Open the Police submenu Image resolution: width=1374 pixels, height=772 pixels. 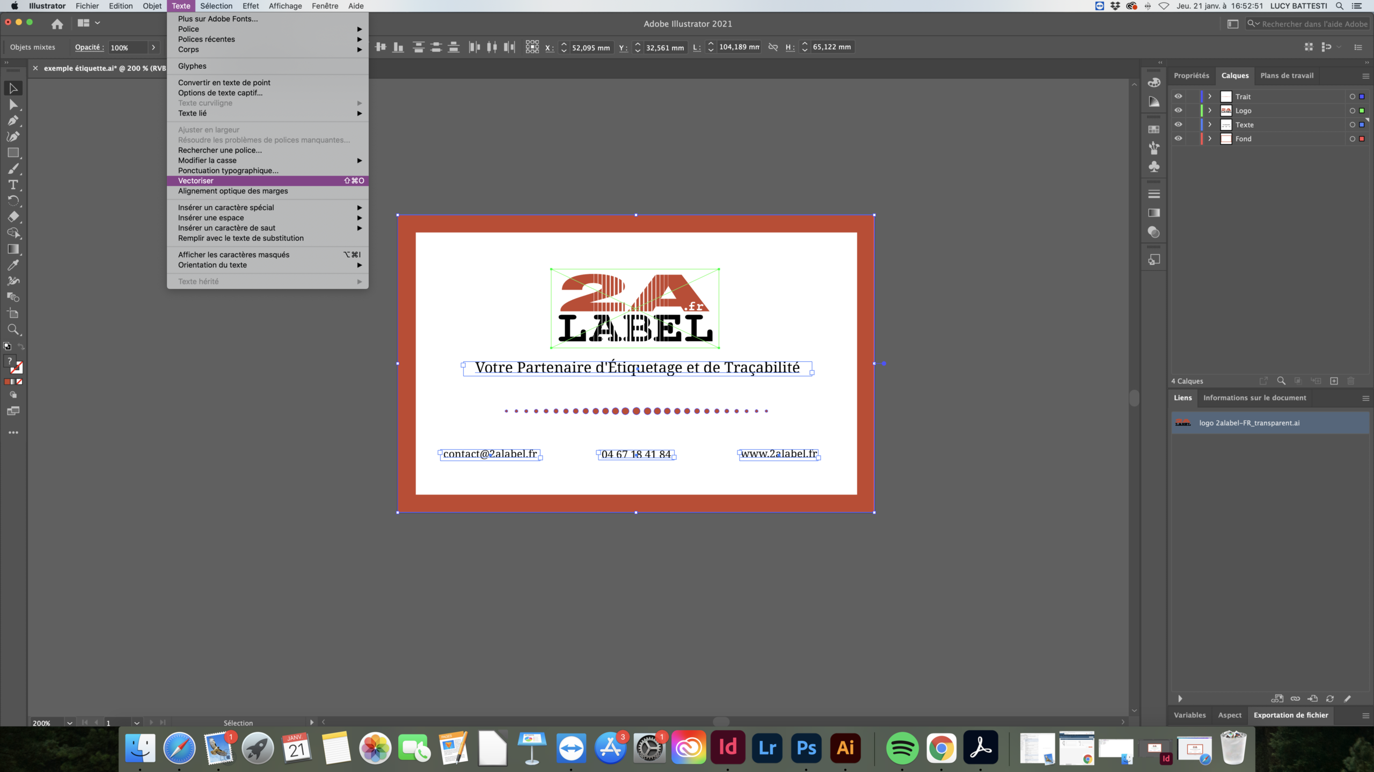point(268,29)
